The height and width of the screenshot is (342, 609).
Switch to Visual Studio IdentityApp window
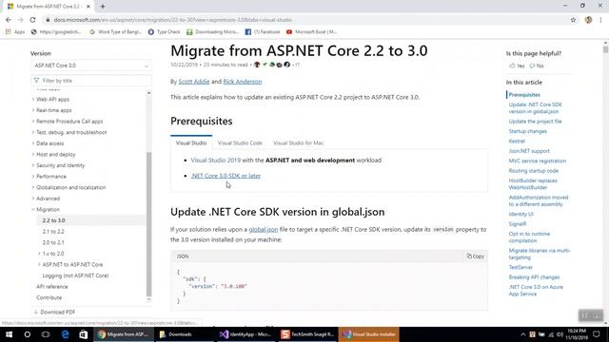coord(246,334)
